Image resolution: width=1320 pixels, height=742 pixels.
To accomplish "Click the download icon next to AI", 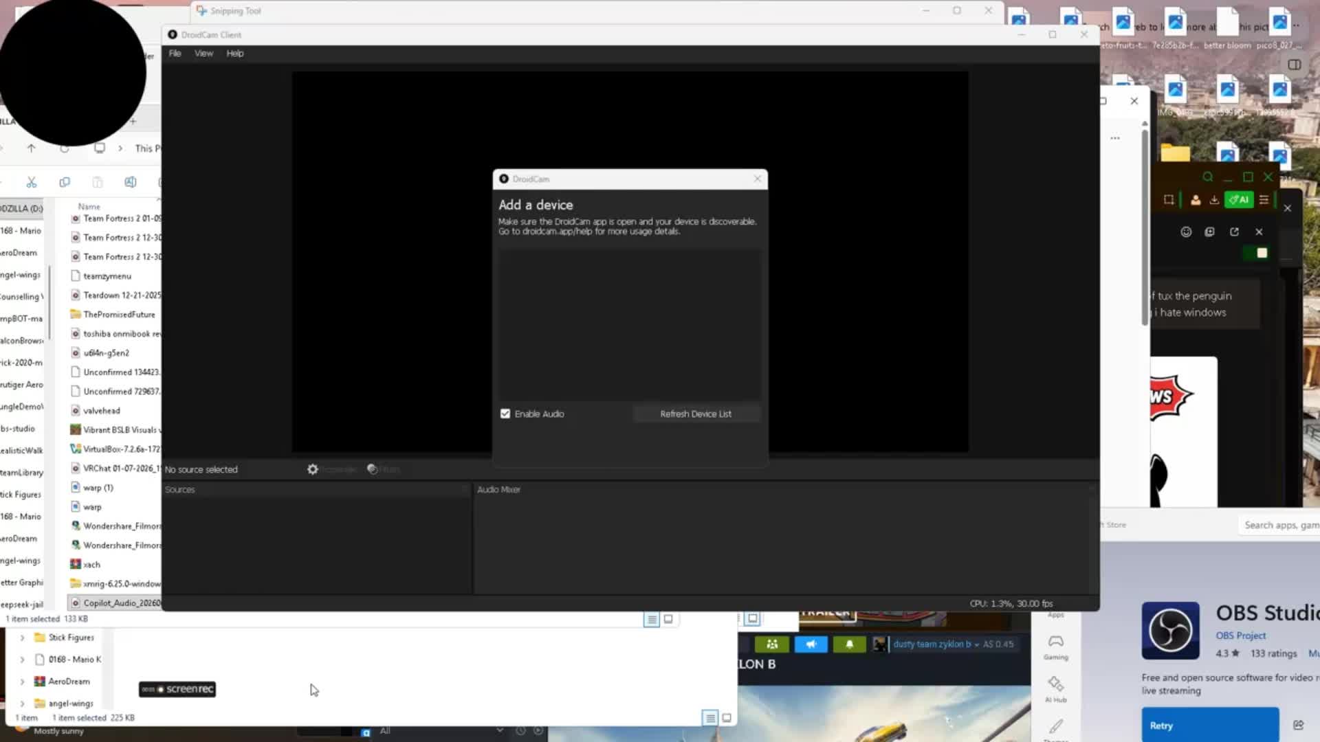I will pos(1214,200).
